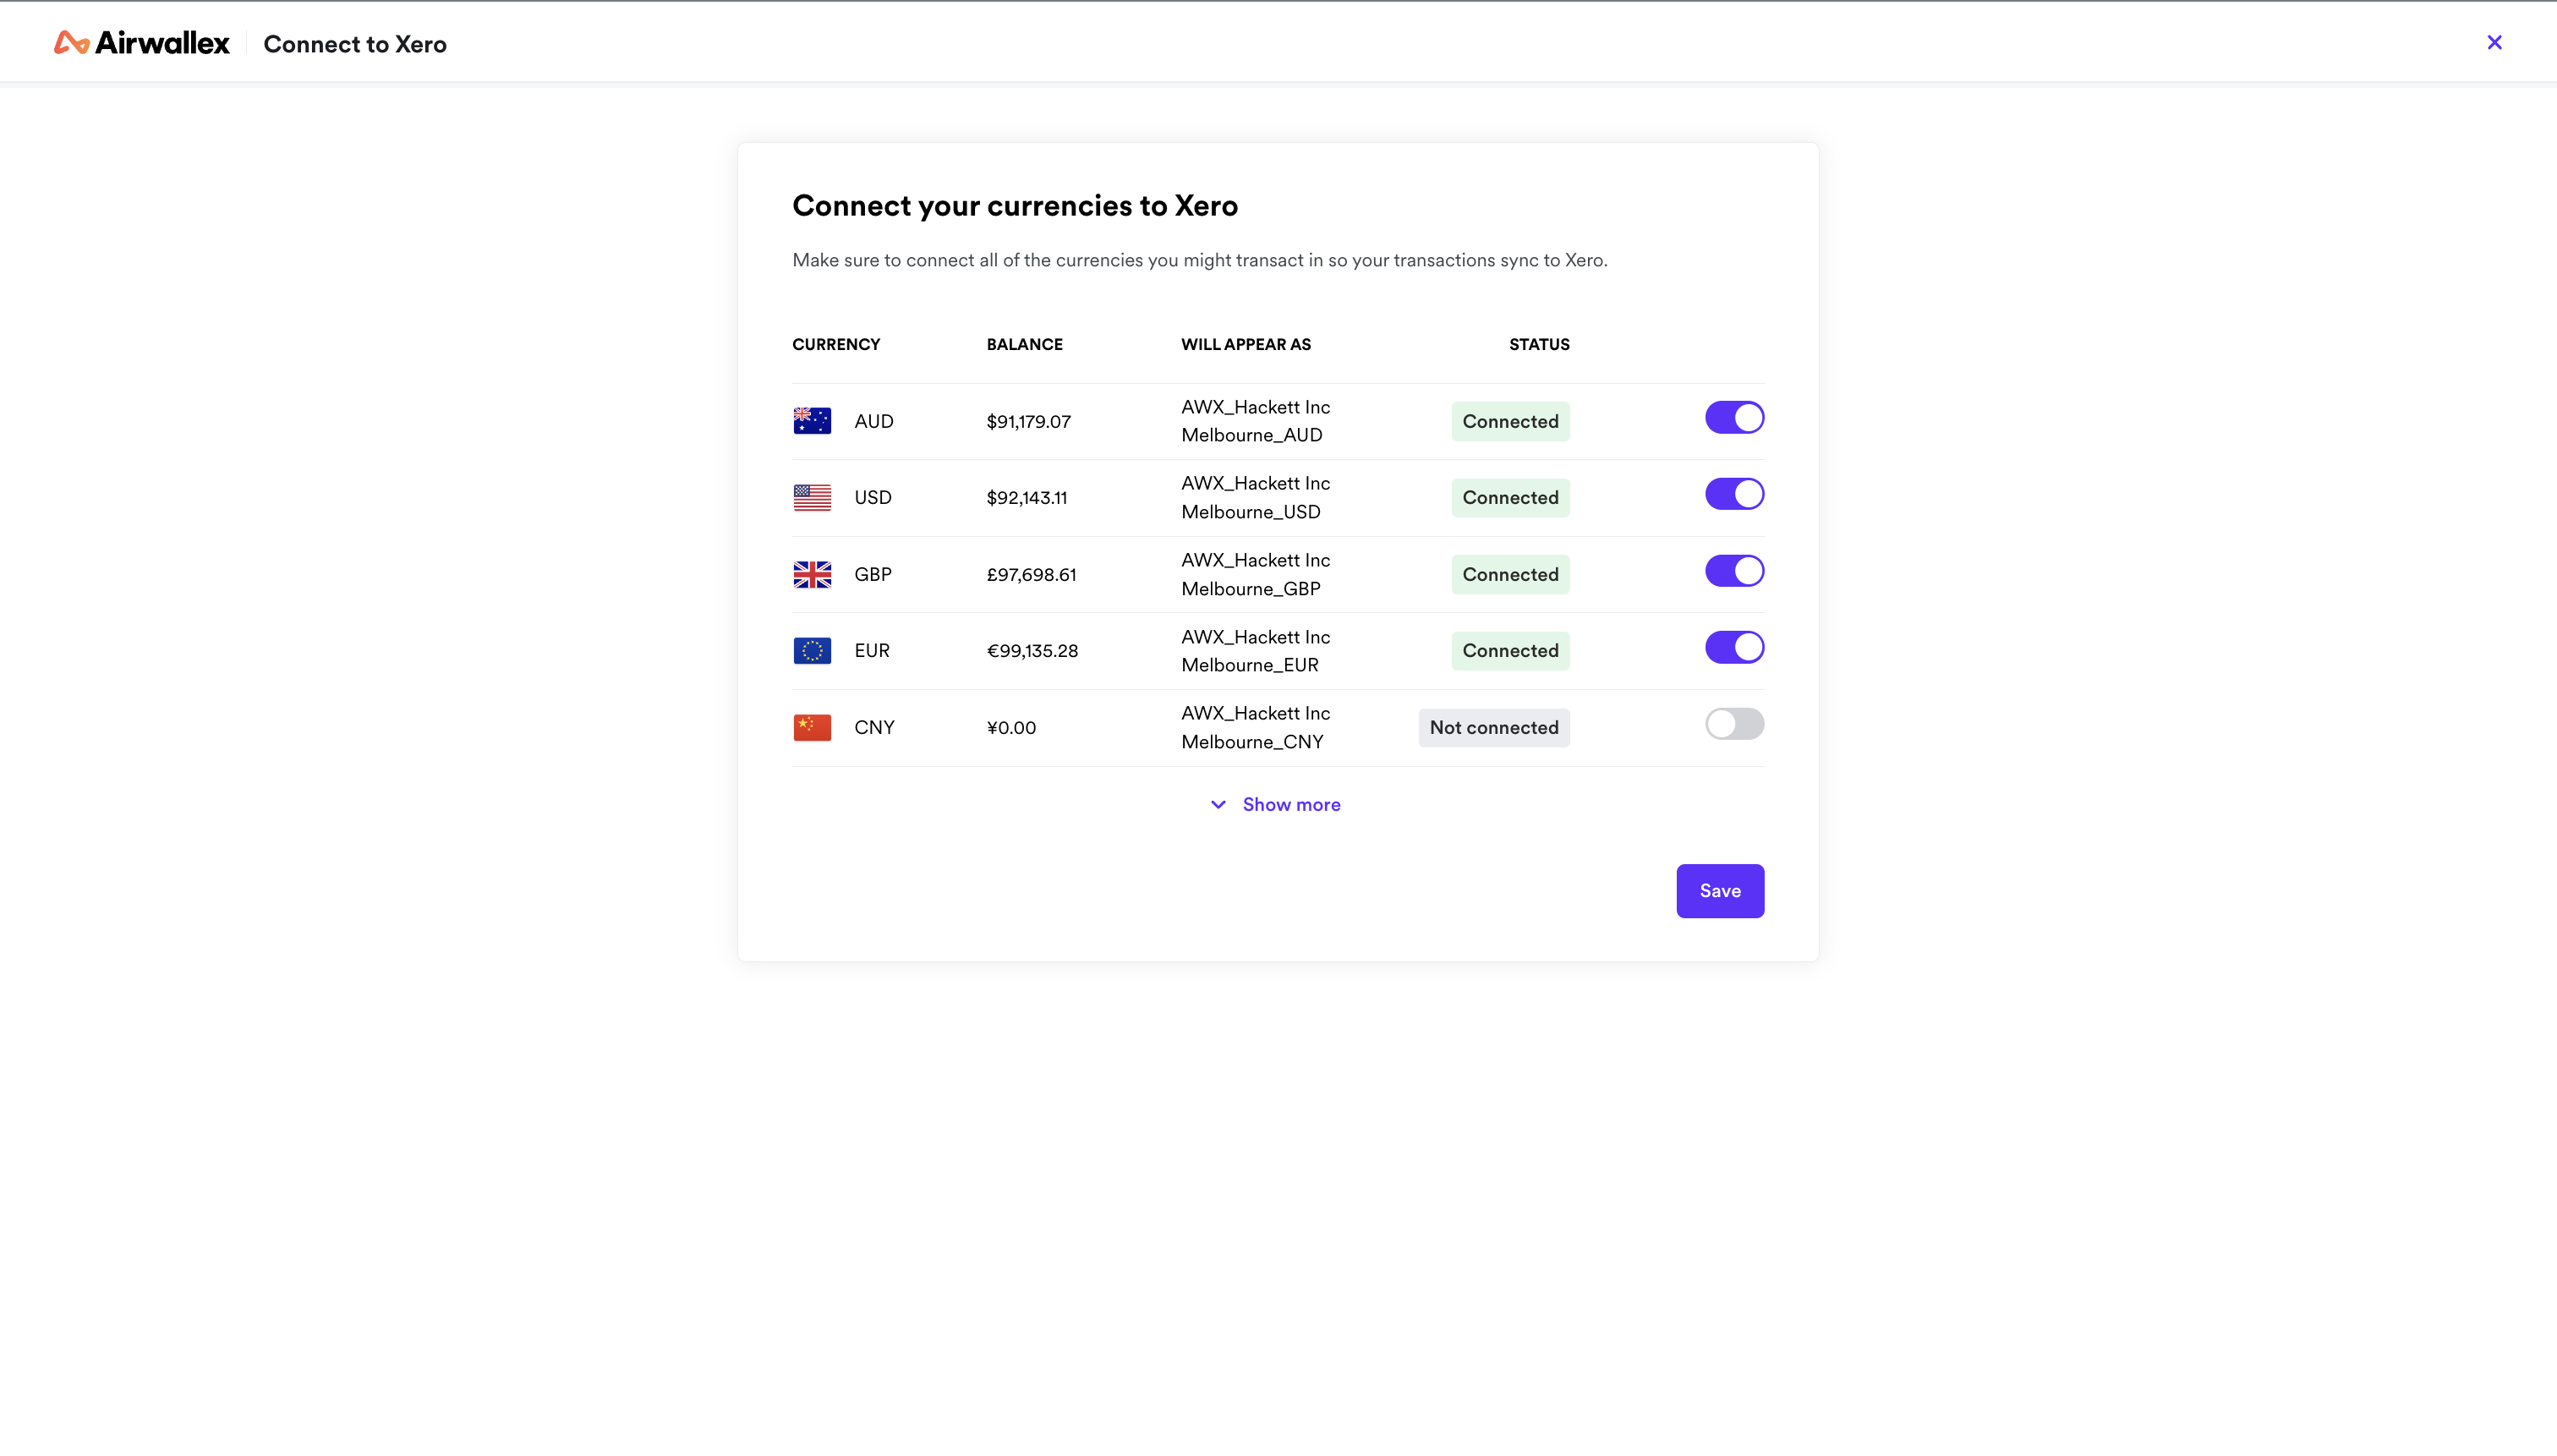Screen dimensions: 2557x1456
Task: Close the Connect to Xero dialog
Action: tap(2494, 42)
